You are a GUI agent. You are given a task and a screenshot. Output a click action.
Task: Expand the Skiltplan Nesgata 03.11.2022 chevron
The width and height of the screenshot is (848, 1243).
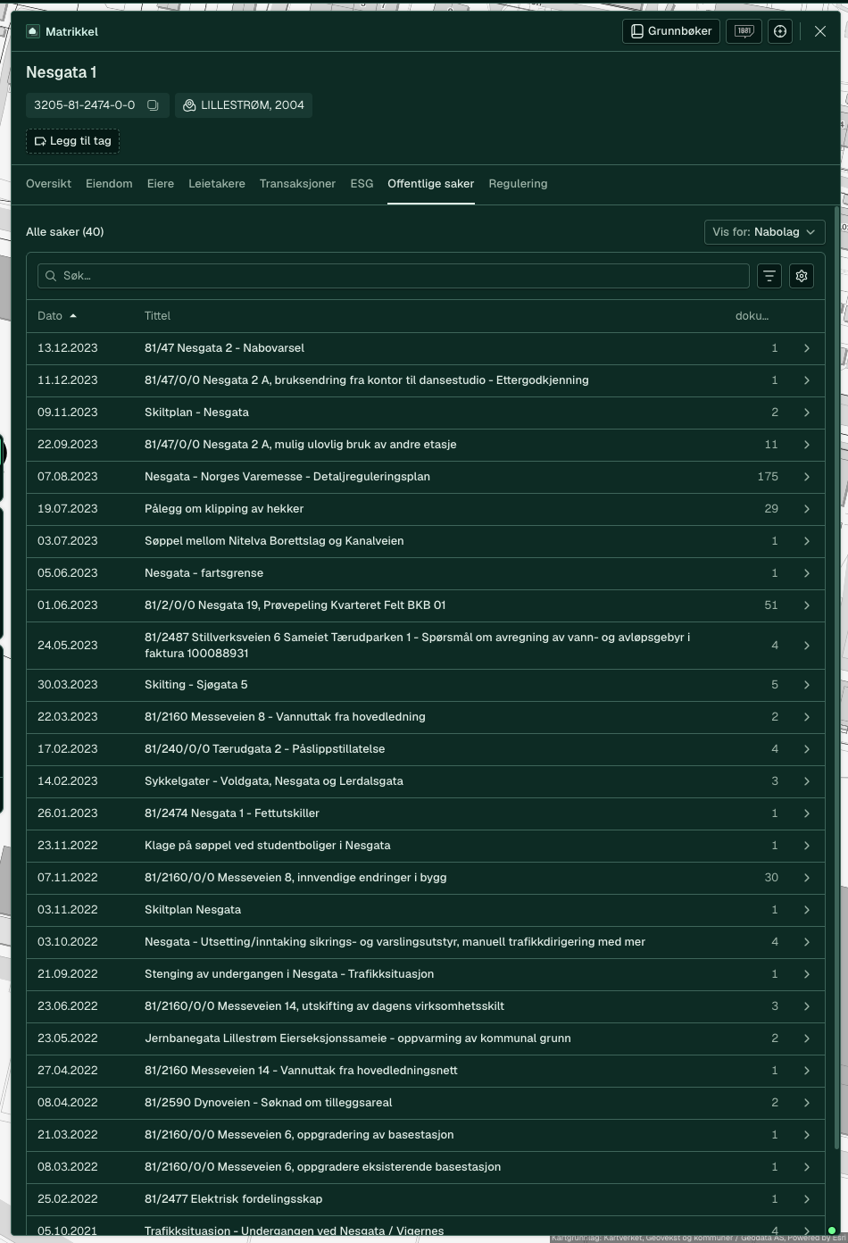[806, 910]
